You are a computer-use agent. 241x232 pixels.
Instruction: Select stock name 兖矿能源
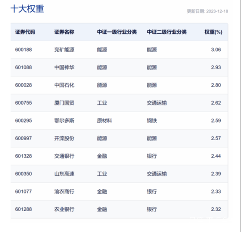tap(64, 50)
